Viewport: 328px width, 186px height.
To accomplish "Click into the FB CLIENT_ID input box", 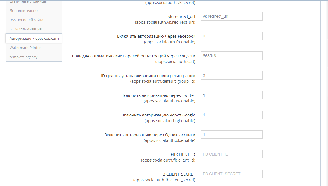I will click(232, 154).
